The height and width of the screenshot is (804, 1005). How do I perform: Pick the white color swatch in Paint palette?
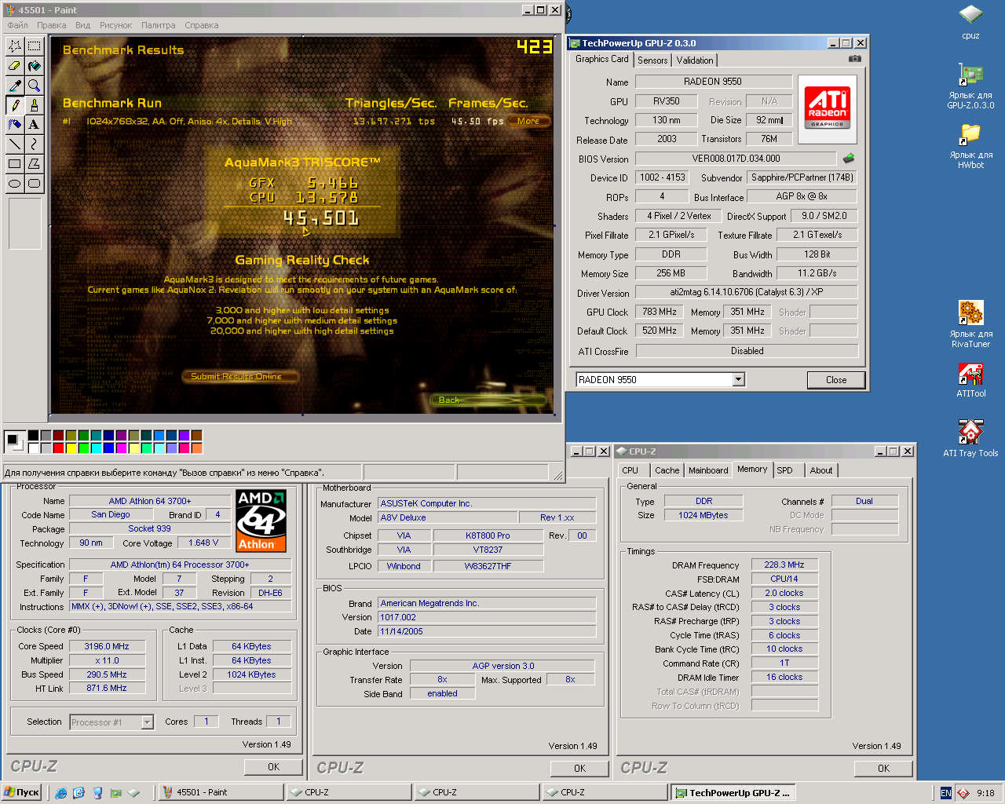point(34,448)
